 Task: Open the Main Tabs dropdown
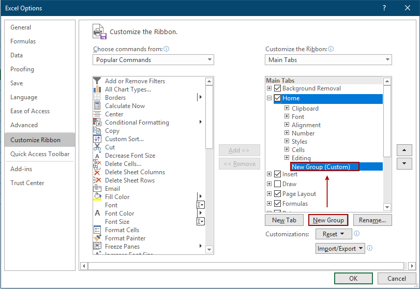click(328, 60)
